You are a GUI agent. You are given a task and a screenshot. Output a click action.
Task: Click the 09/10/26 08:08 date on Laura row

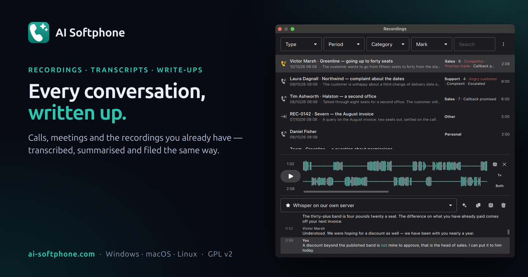pyautogui.click(x=304, y=84)
